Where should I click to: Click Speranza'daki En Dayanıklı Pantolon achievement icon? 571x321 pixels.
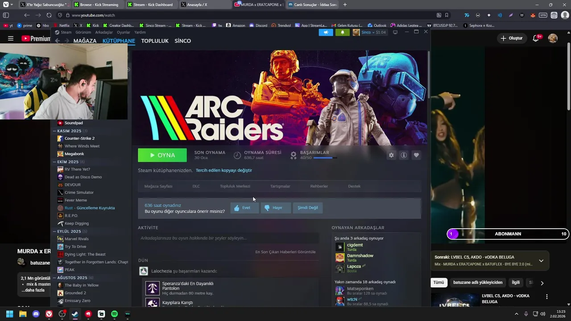[x=153, y=288]
